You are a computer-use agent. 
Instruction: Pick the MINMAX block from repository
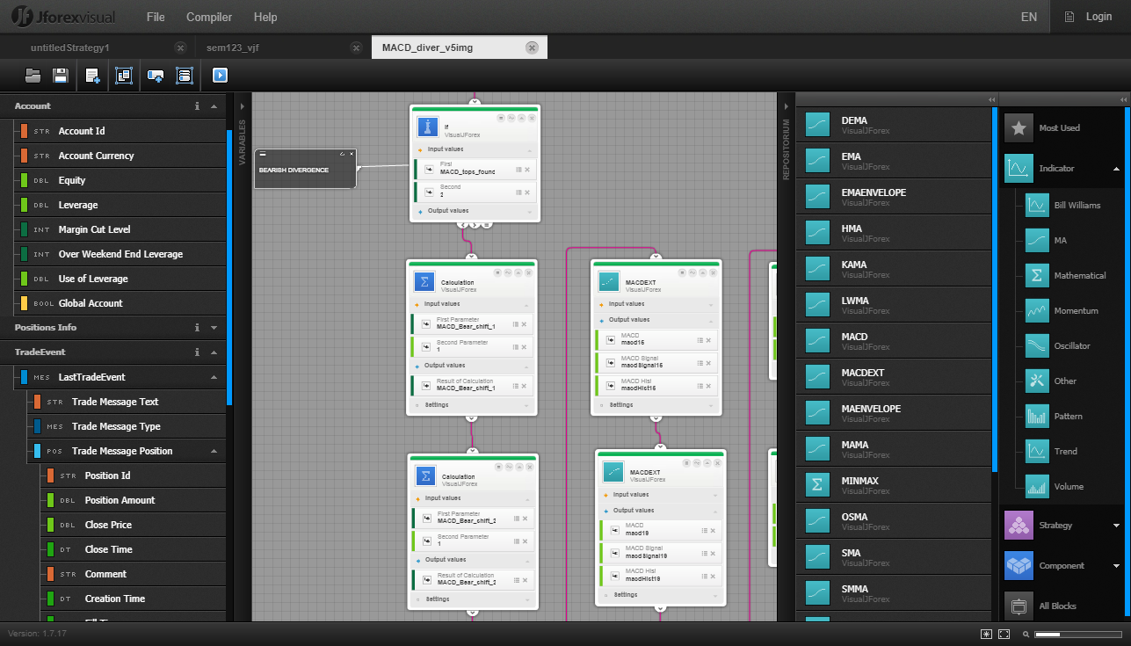[894, 485]
